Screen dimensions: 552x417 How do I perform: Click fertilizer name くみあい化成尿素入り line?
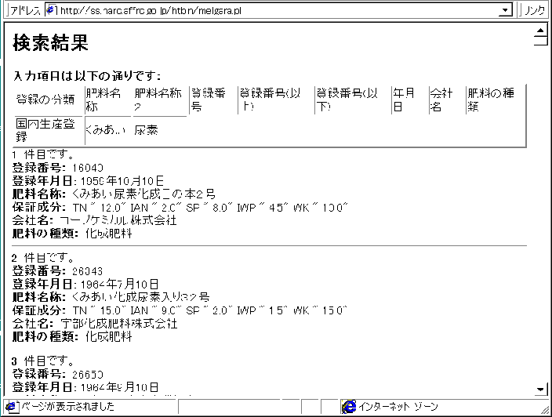(x=111, y=297)
